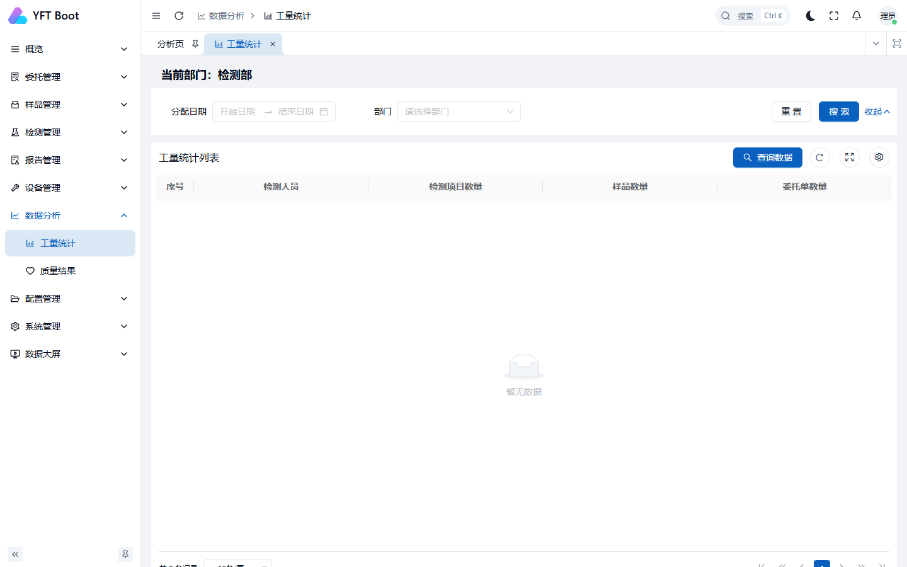Viewport: 907px width, 567px height.
Task: Enter fullscreen via header icon
Action: (x=834, y=16)
